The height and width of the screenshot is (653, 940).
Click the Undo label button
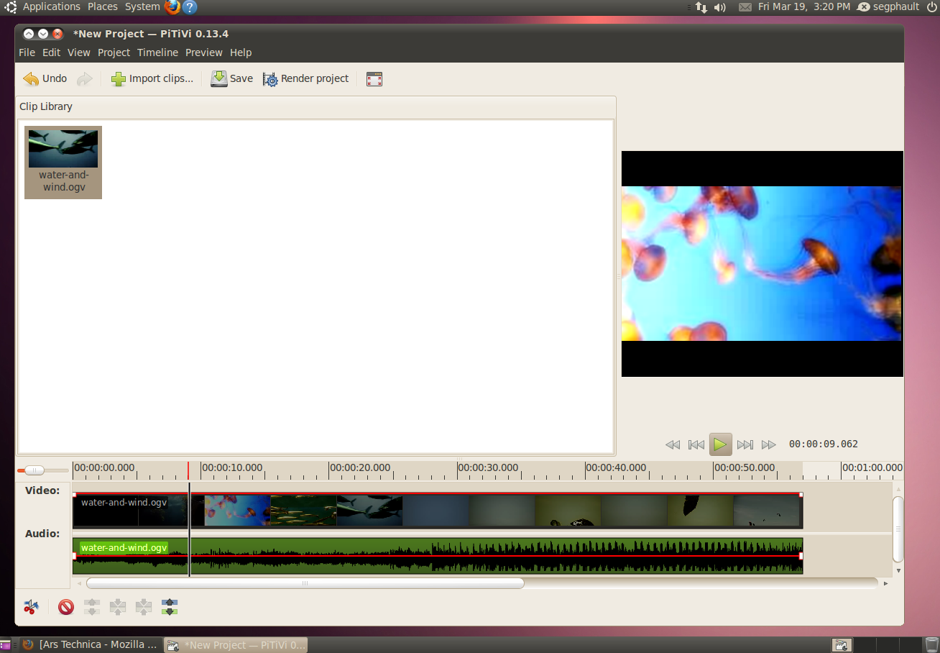(55, 79)
